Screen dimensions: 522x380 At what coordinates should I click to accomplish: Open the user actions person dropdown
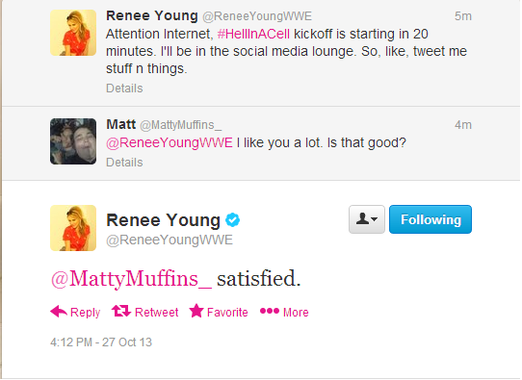pyautogui.click(x=367, y=219)
